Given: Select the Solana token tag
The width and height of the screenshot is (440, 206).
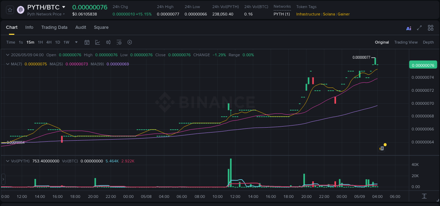Looking at the screenshot, I should click(329, 14).
